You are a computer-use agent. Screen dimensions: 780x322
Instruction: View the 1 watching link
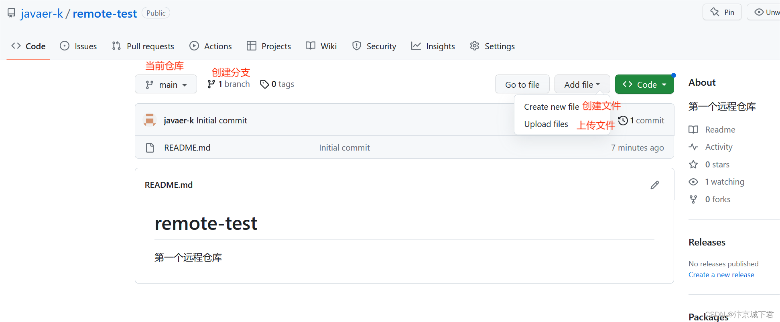click(x=717, y=182)
